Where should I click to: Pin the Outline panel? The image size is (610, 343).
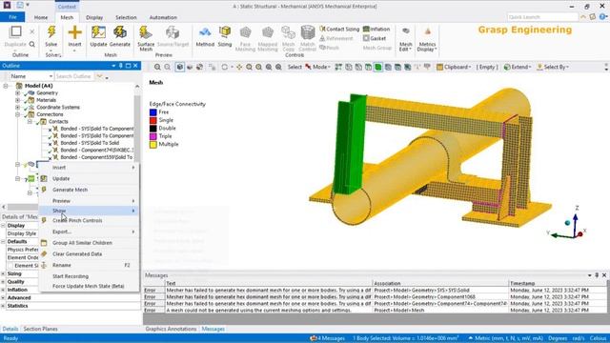(x=121, y=66)
